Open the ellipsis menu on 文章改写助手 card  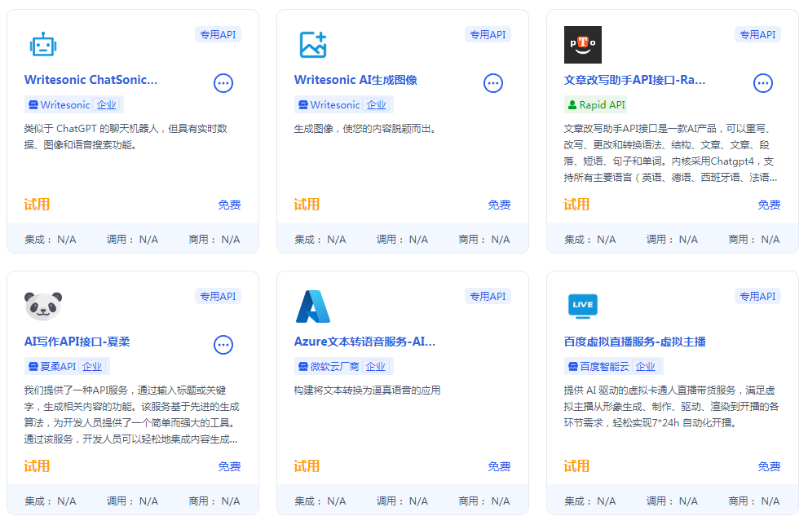[763, 82]
